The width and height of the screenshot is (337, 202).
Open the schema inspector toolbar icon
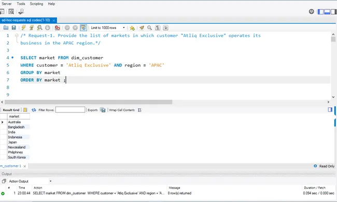tap(11, 11)
